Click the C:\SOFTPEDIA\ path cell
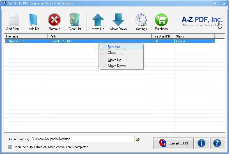229x154 pixels. tap(100, 41)
